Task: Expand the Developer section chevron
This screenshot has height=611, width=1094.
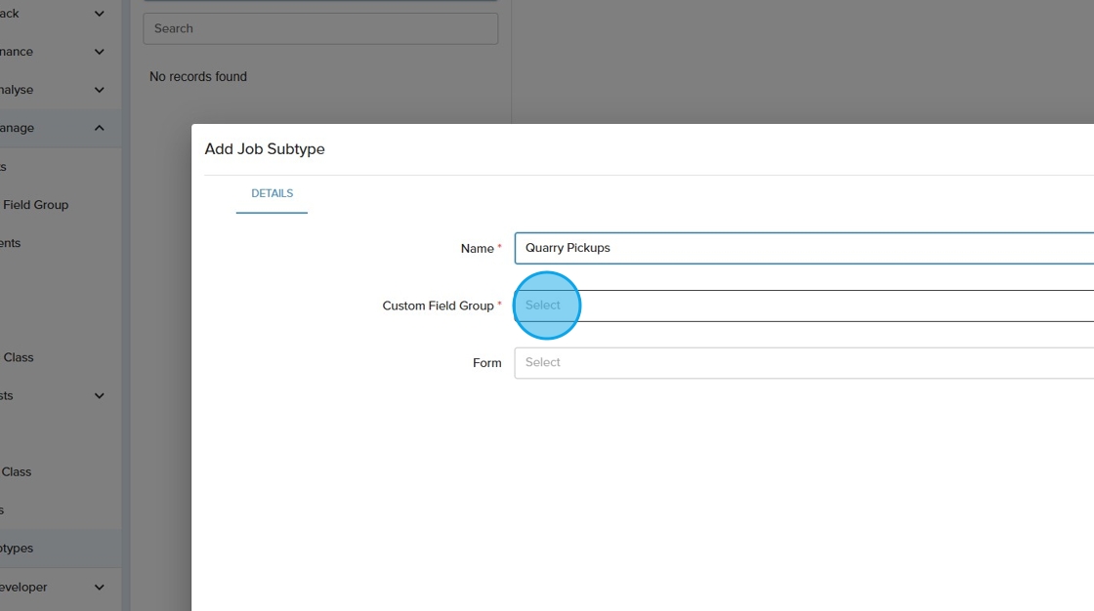Action: (x=99, y=588)
